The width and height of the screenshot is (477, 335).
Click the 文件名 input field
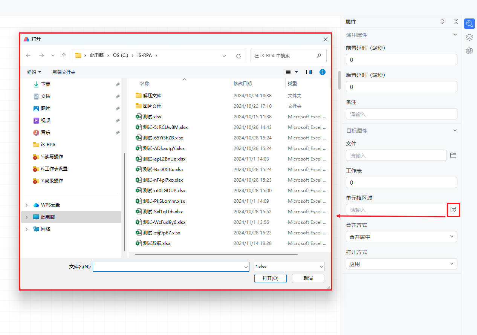(168, 267)
